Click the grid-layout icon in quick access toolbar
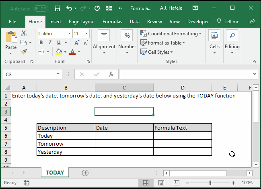This screenshot has width=261, height=189. click(109, 8)
